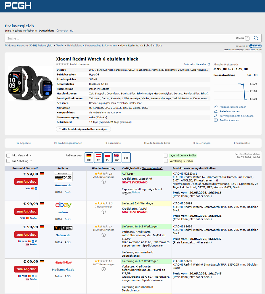The width and height of the screenshot is (265, 294).
Task: Open the Amazon.de shop logo
Action: click(63, 177)
